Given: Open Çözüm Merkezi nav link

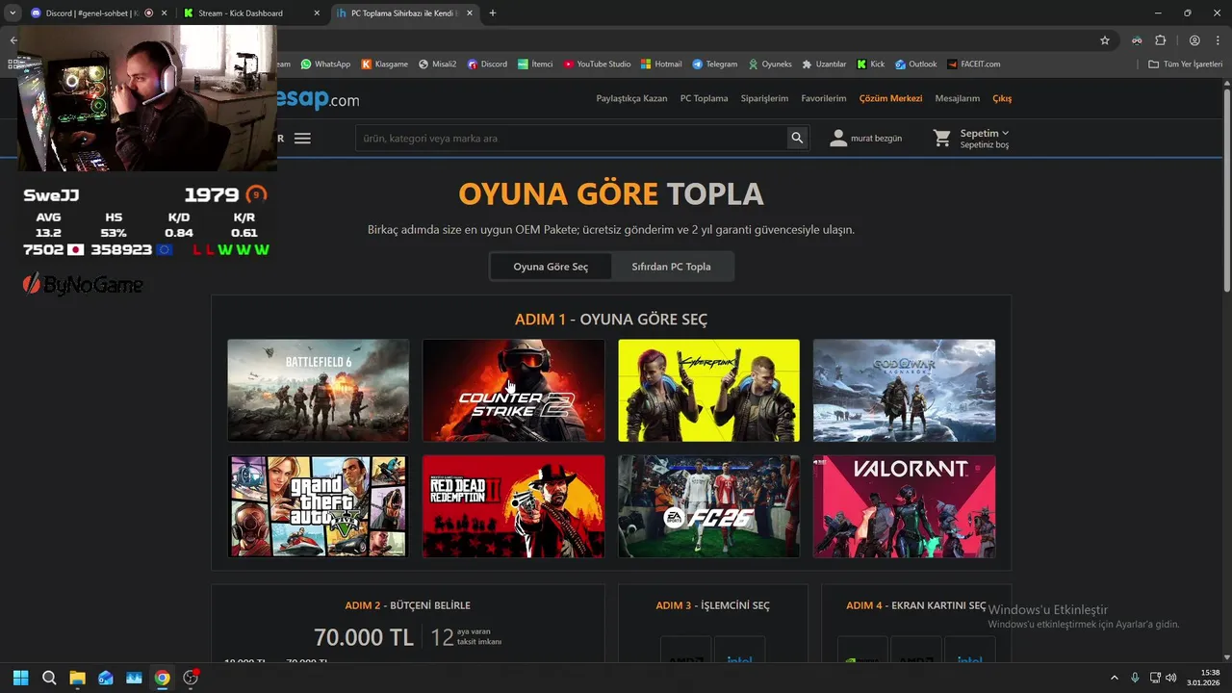Looking at the screenshot, I should (x=890, y=98).
